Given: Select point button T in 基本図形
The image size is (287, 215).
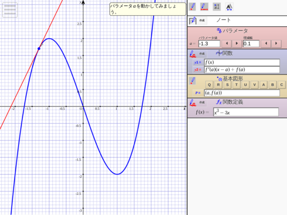Looking at the screenshot, I should pyautogui.click(x=237, y=85).
